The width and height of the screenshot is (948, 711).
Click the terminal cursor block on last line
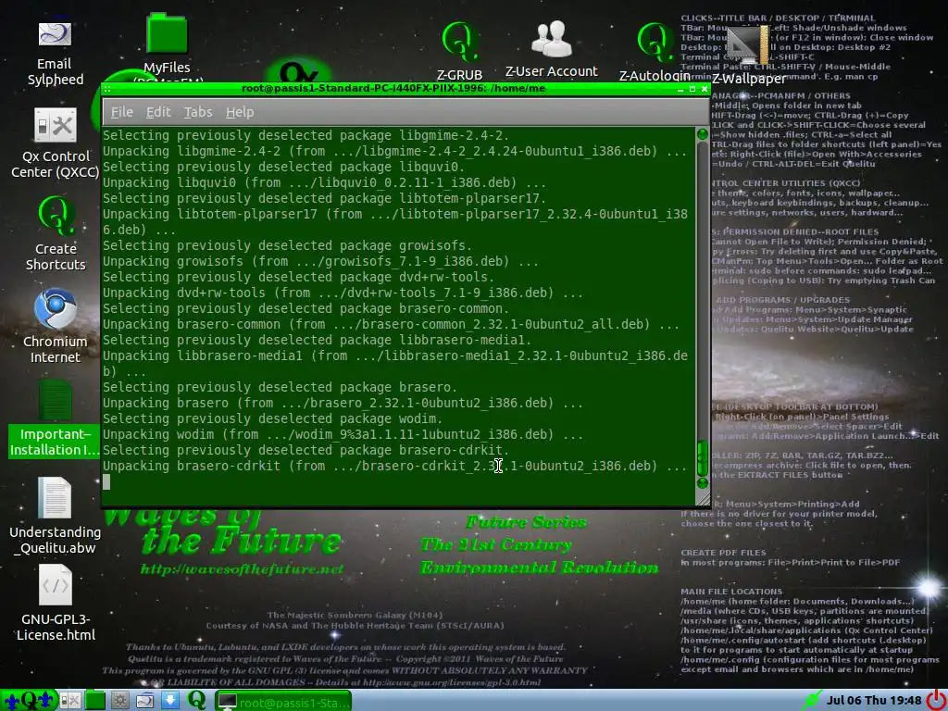click(106, 481)
